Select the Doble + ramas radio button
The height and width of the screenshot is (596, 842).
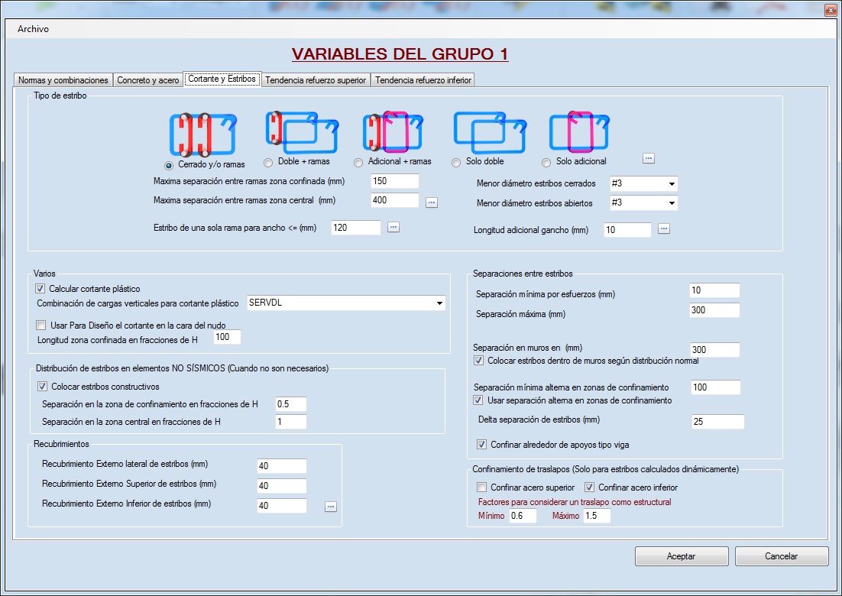268,162
